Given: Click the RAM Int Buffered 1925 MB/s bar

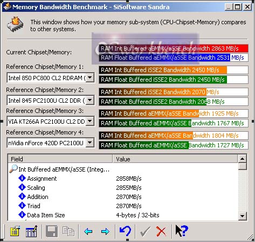Looking at the screenshot, I should 174,113.
